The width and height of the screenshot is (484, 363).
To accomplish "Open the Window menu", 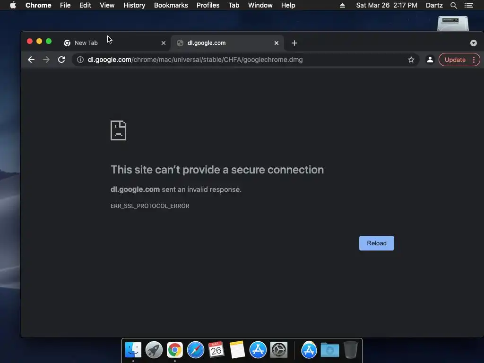I will click(x=260, y=5).
